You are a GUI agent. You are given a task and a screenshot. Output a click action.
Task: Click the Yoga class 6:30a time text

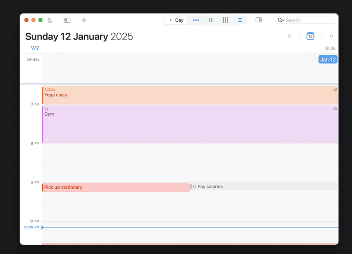[x=50, y=89]
